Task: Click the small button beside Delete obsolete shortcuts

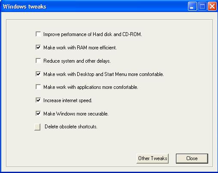Action: [x=37, y=127]
